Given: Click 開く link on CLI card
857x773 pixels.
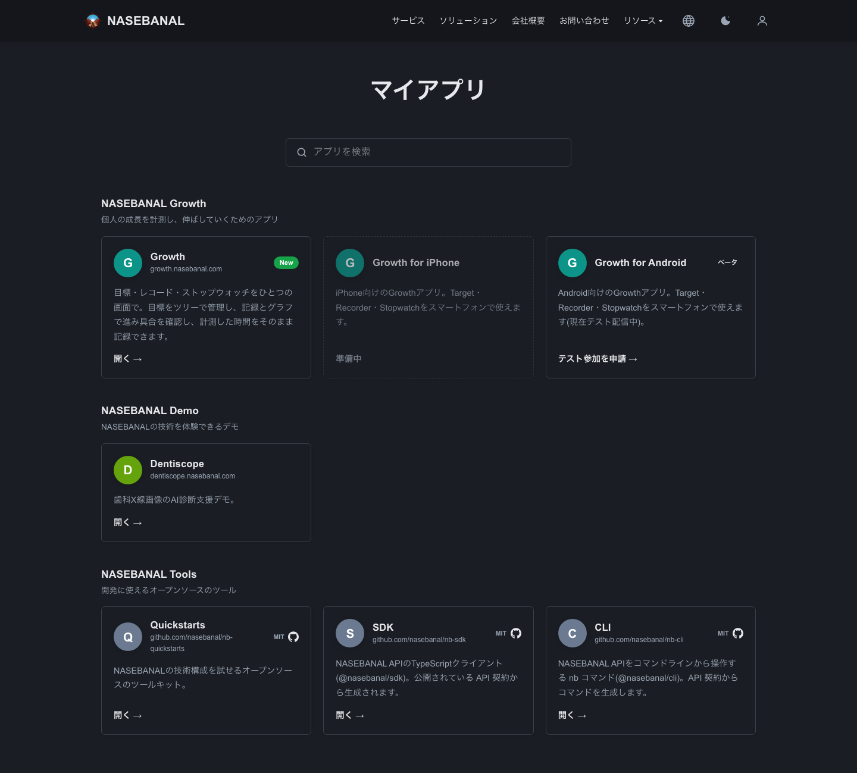Looking at the screenshot, I should 573,715.
